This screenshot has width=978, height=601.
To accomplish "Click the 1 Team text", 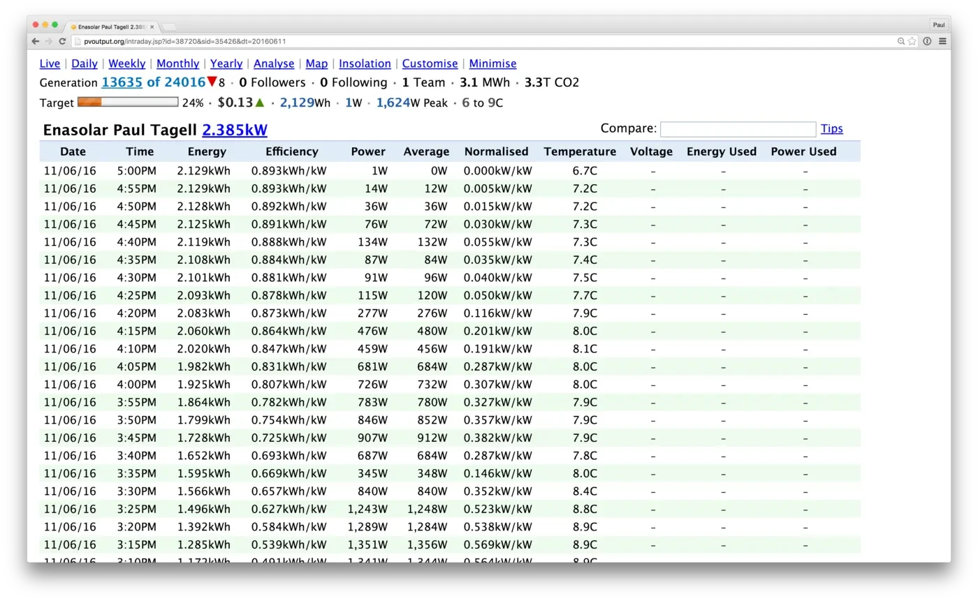I will (423, 82).
